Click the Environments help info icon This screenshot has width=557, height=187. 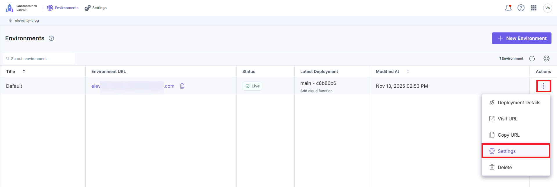[51, 38]
